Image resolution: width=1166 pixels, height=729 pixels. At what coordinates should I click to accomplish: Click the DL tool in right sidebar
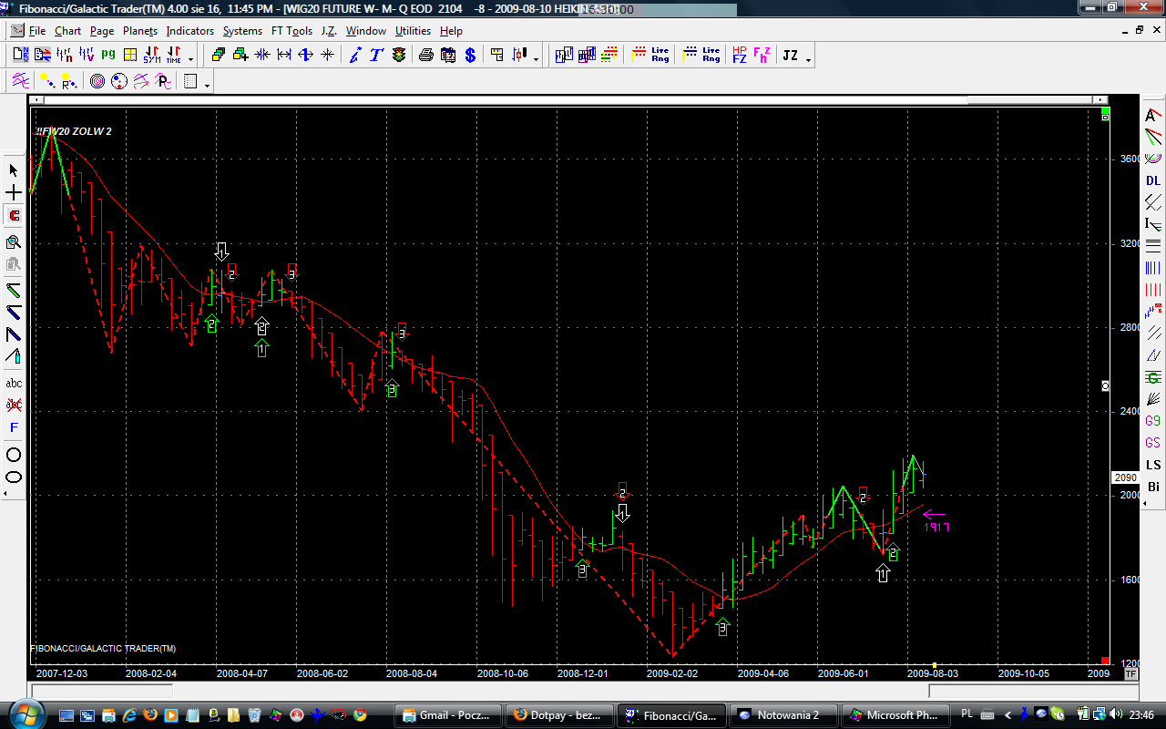pyautogui.click(x=1153, y=180)
